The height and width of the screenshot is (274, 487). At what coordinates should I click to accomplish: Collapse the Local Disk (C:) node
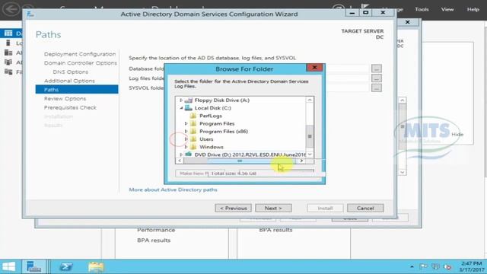click(181, 108)
